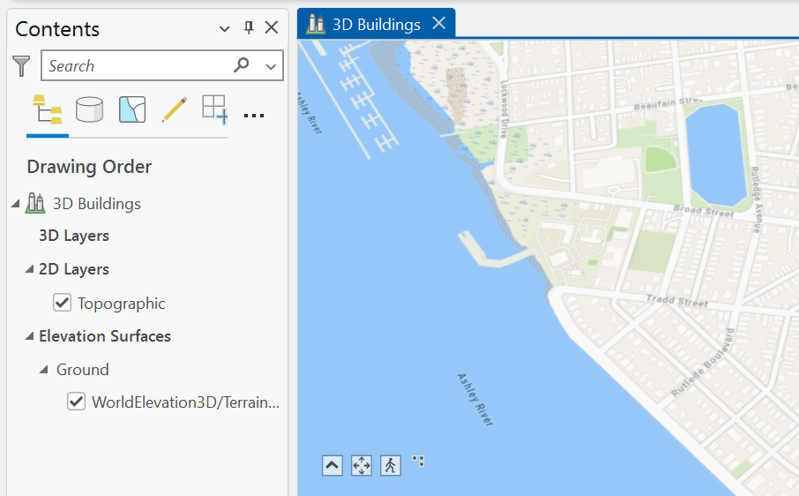This screenshot has height=496, width=799.
Task: Open the more list options ellipsis
Action: pos(254,116)
